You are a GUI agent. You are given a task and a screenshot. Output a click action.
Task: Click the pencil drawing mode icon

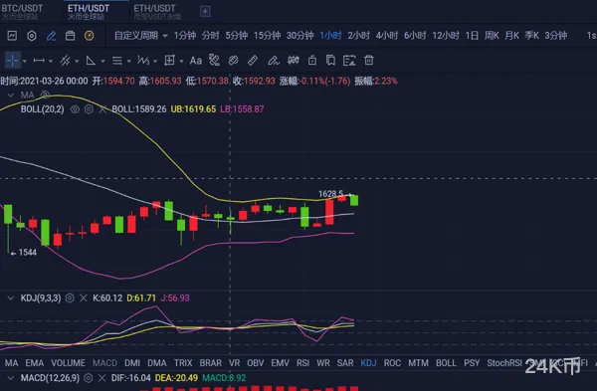(51, 36)
